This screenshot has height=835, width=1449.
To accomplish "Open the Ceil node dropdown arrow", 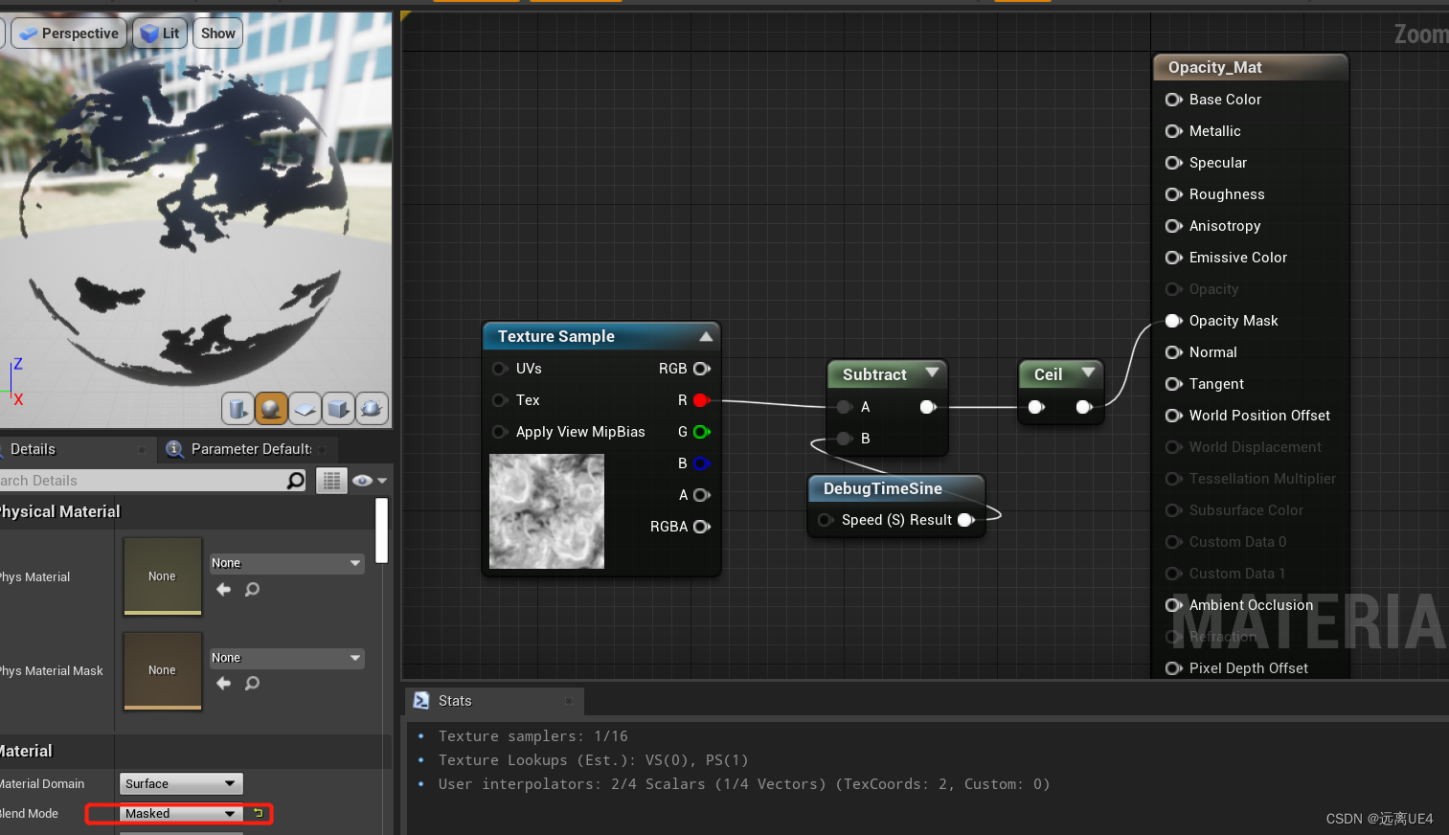I will pyautogui.click(x=1088, y=373).
